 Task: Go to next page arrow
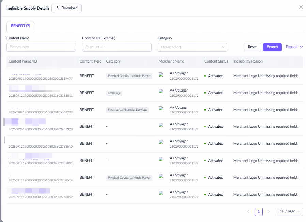[269, 212]
